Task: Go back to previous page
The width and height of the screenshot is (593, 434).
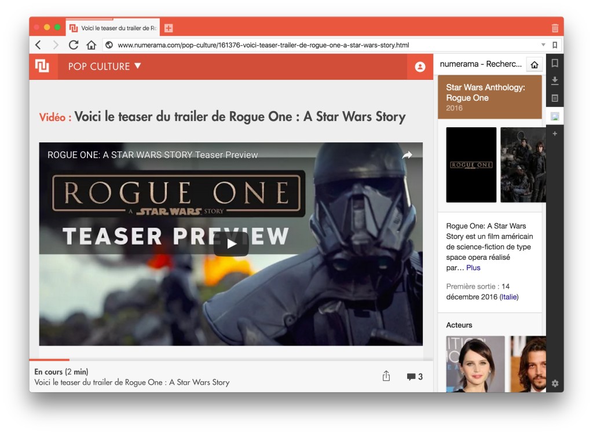Action: [x=38, y=45]
